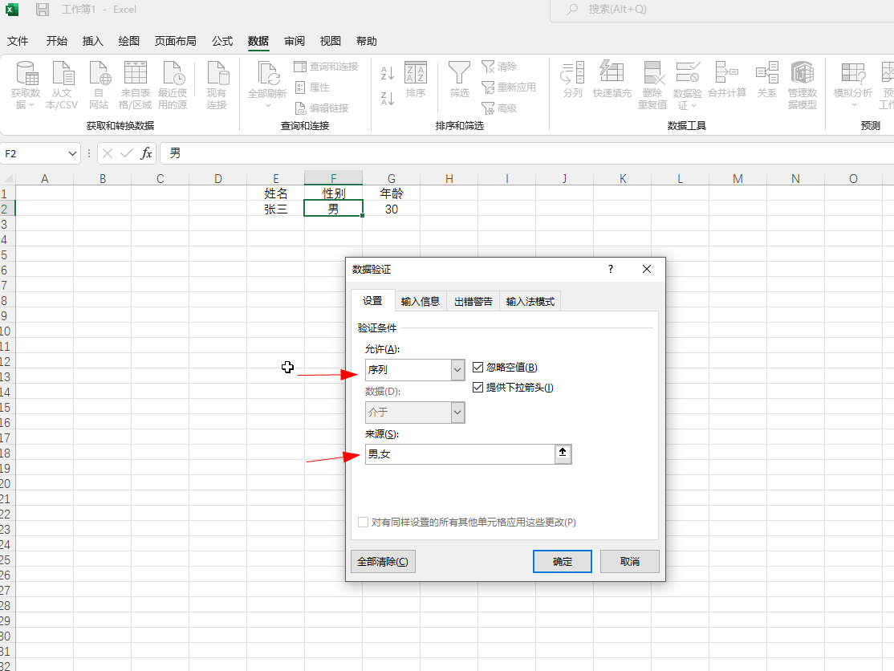The width and height of the screenshot is (894, 671).
Task: Open the Sort (排序) dialog icon
Action: [x=415, y=80]
